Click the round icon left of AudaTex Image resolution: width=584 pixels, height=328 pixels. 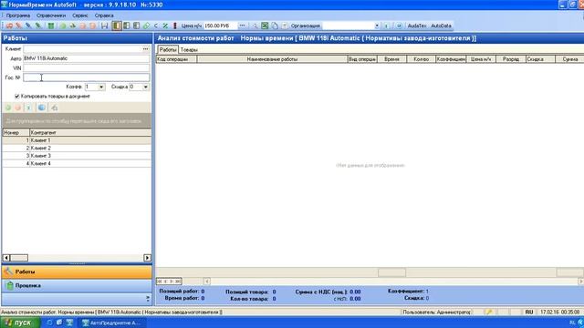pyautogui.click(x=399, y=26)
